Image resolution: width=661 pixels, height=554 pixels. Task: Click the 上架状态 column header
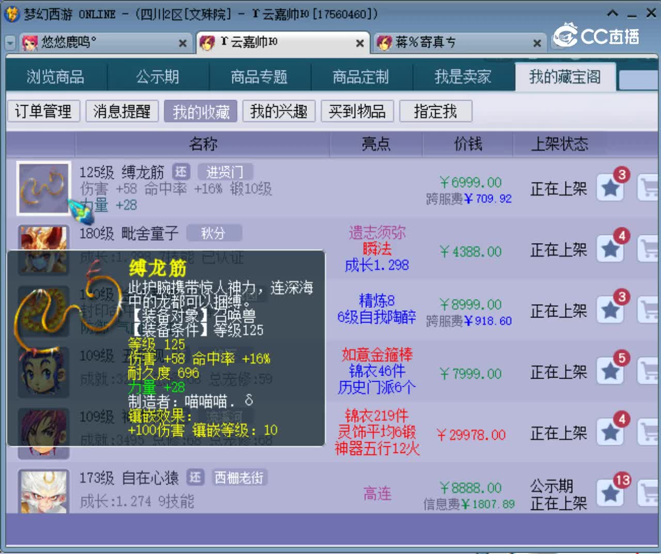coord(560,144)
